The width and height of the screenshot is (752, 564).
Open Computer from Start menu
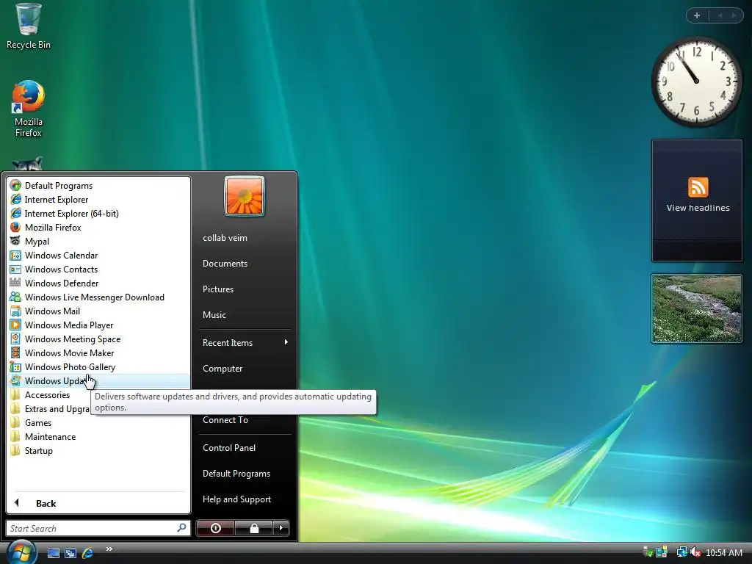[x=245, y=369]
